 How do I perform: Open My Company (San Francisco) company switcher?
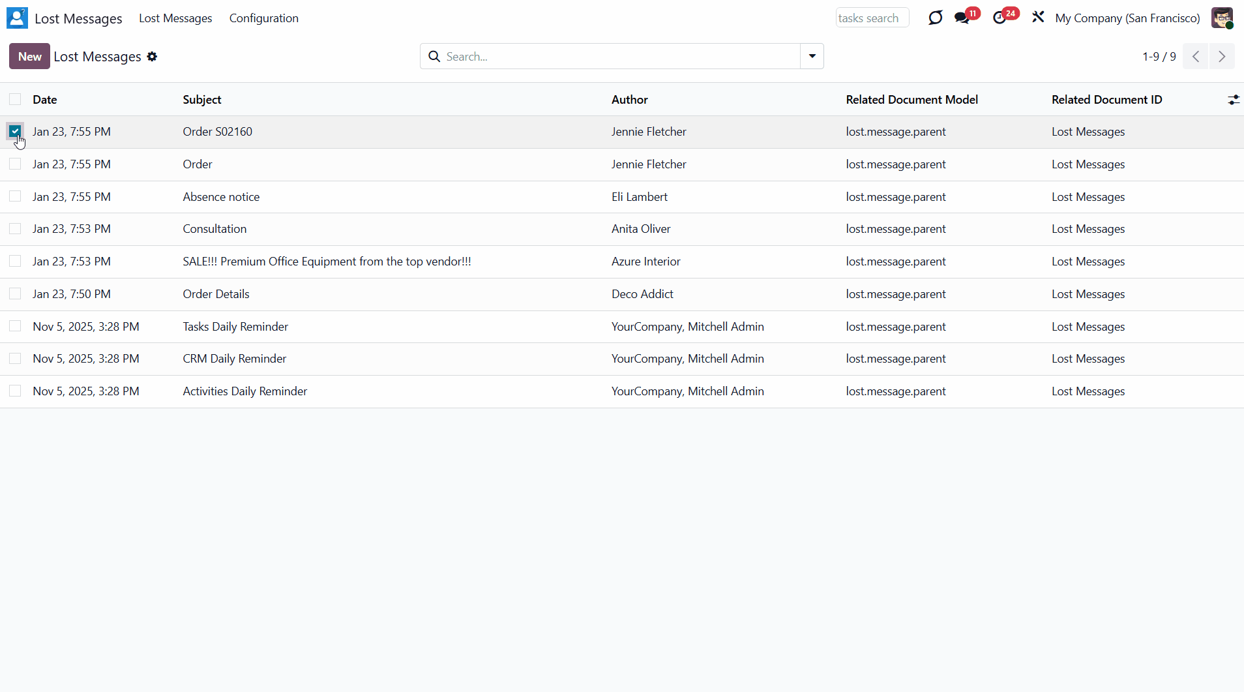click(1127, 18)
